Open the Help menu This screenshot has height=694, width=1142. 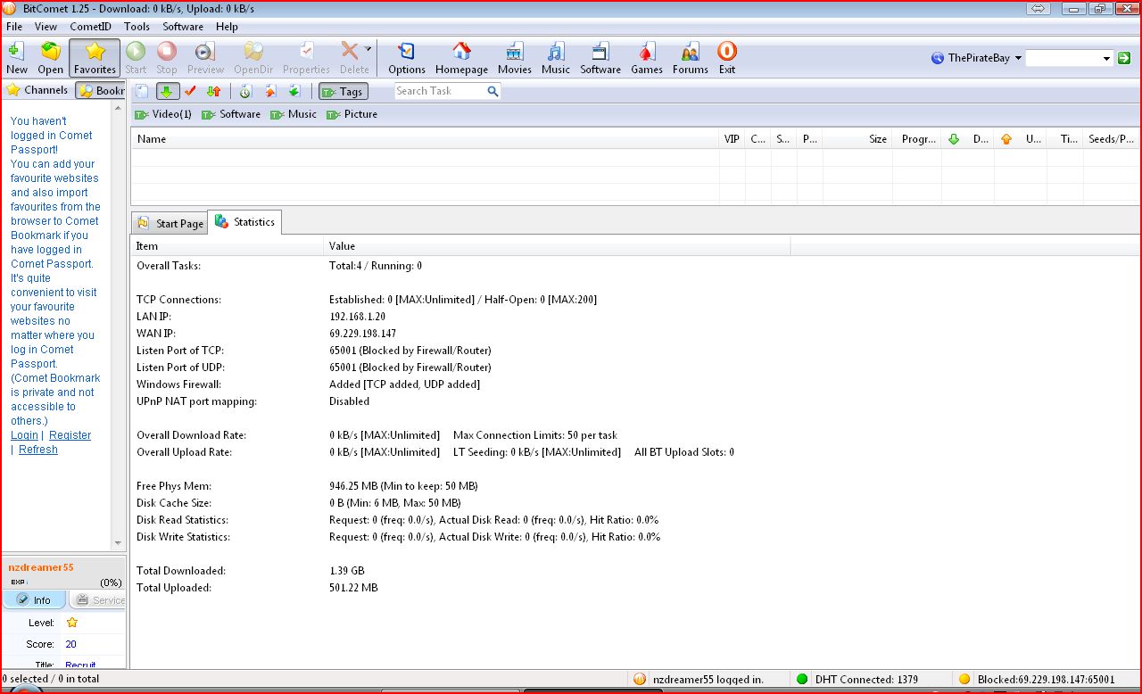click(x=227, y=27)
